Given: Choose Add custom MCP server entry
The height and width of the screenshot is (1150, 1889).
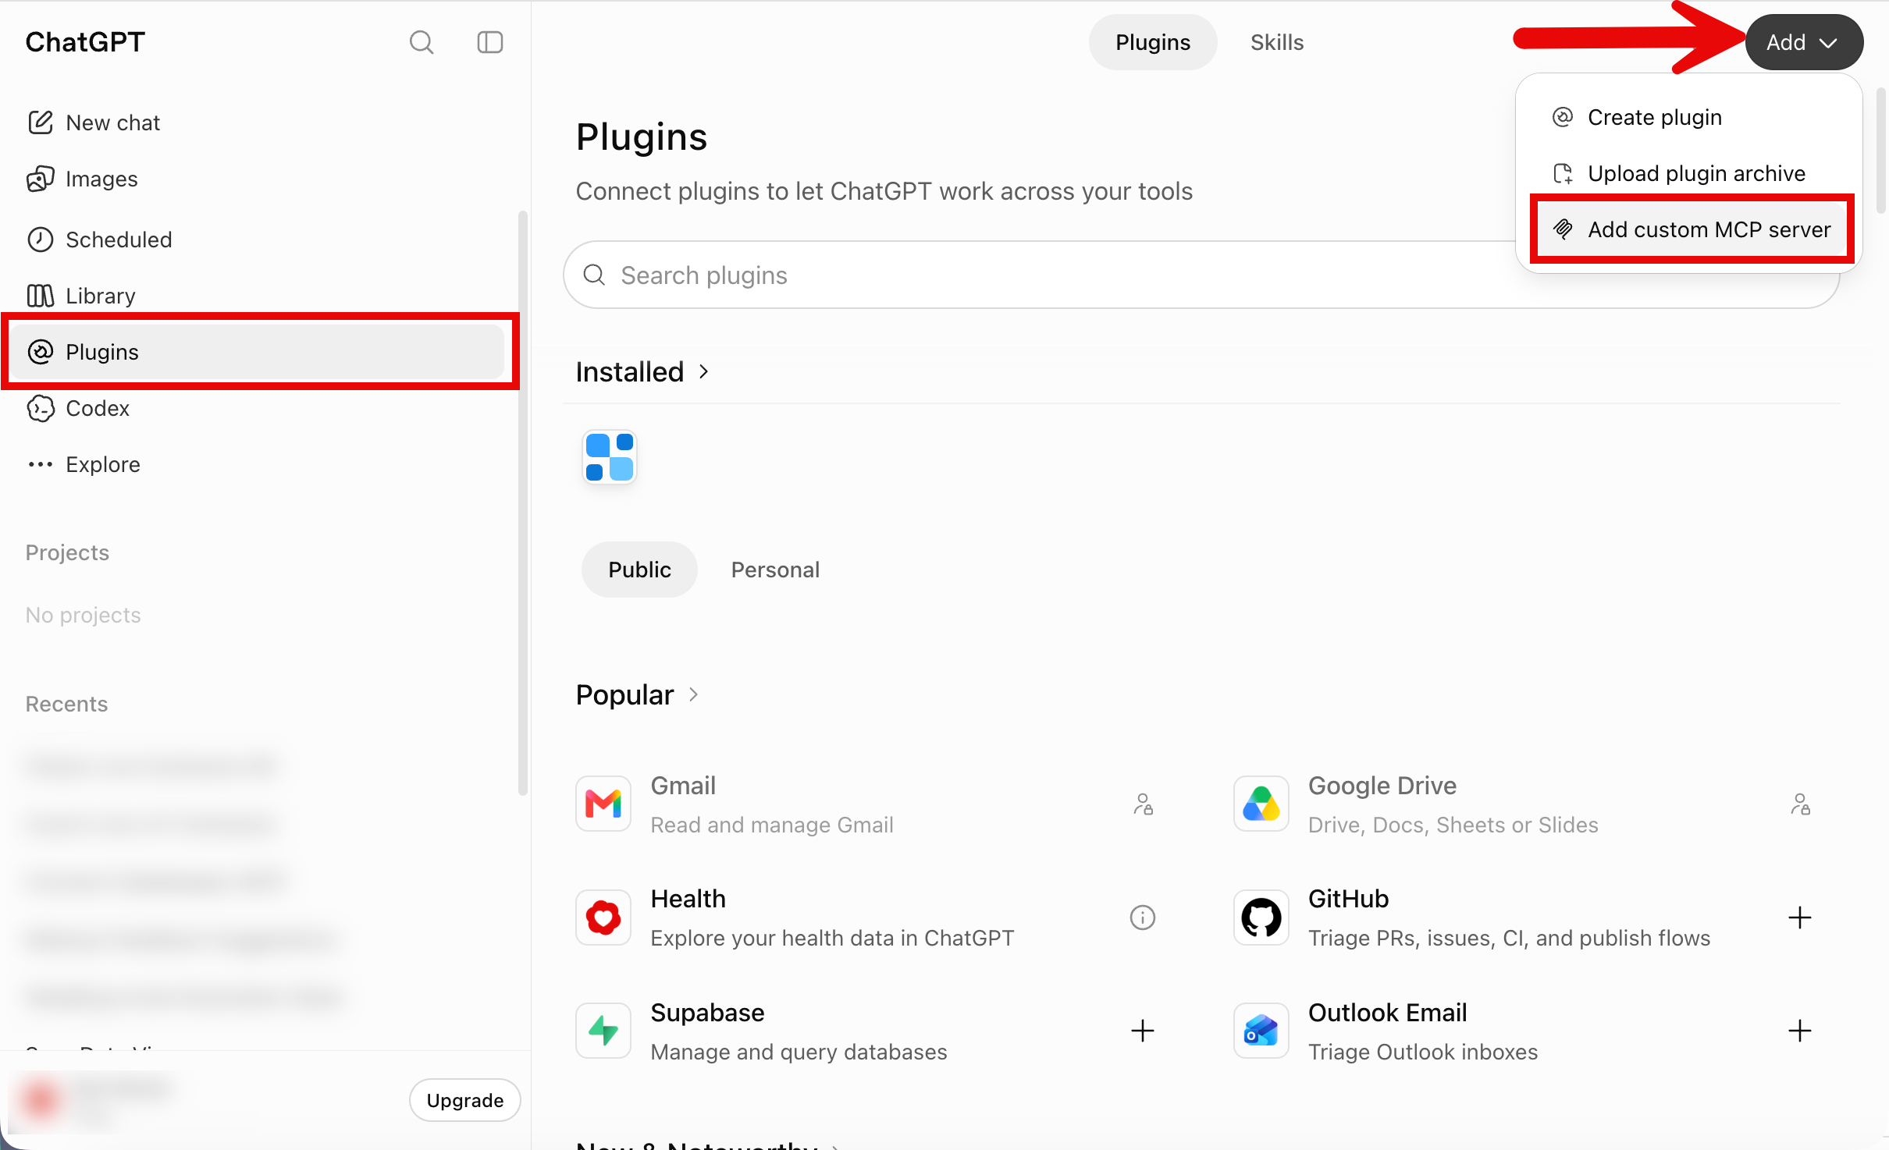Looking at the screenshot, I should point(1690,229).
